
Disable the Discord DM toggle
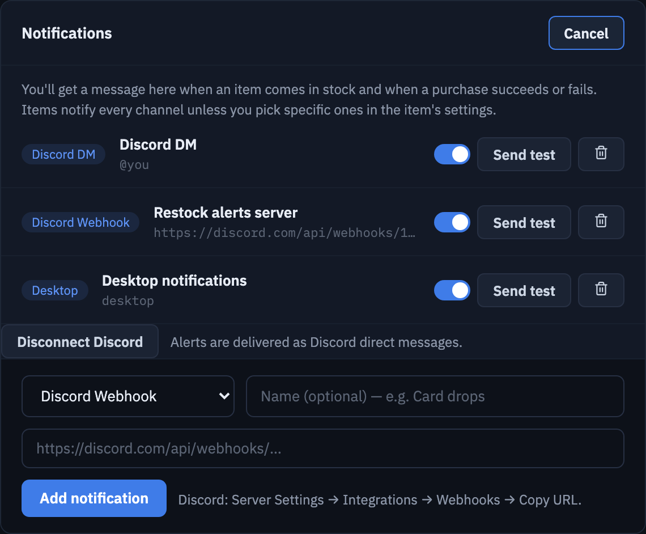[452, 154]
